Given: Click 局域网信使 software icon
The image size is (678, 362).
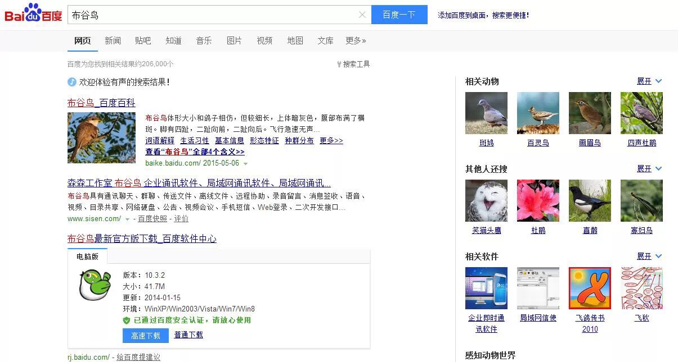Looking at the screenshot, I should point(538,288).
